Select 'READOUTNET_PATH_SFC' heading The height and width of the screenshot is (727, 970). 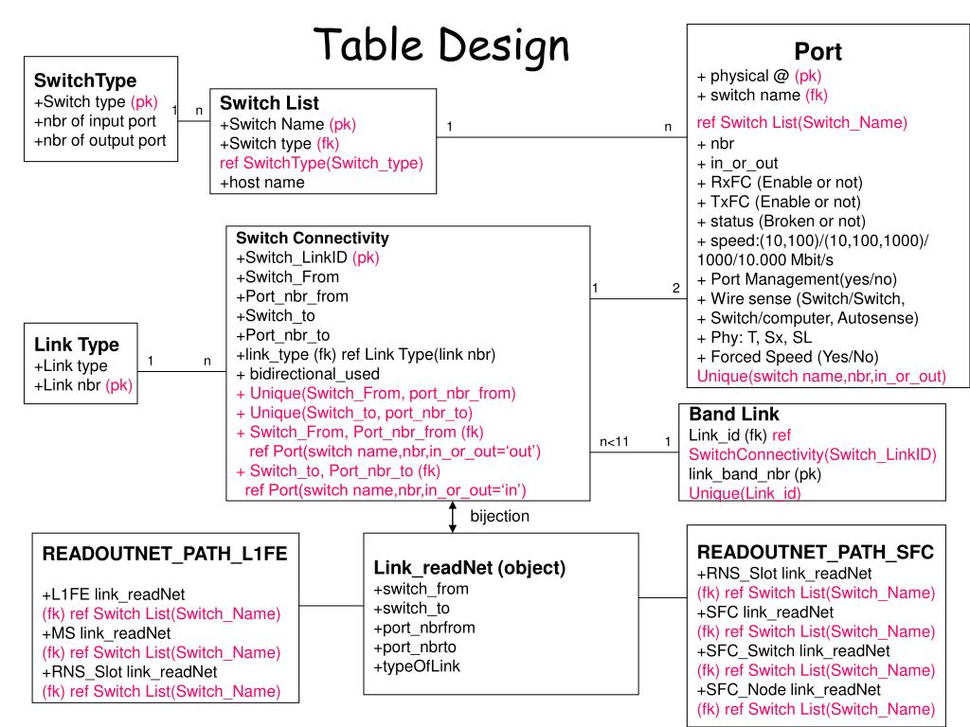(816, 552)
